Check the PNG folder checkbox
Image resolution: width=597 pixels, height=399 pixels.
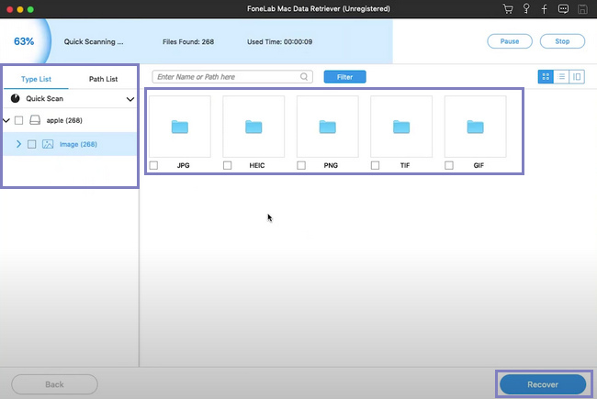click(301, 165)
